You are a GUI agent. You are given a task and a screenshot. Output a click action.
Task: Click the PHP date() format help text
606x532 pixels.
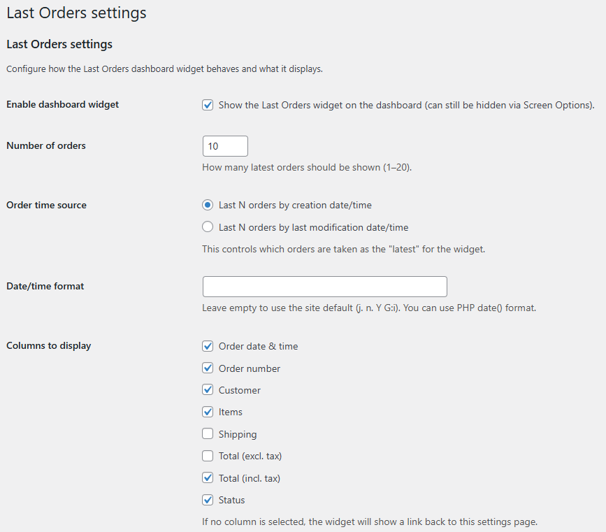pos(368,308)
